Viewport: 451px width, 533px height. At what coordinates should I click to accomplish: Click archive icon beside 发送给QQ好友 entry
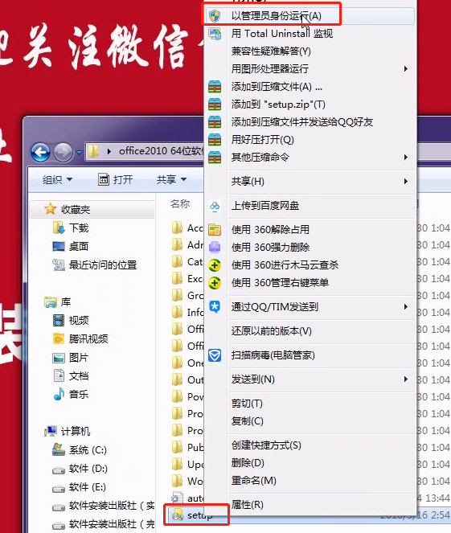click(x=215, y=122)
